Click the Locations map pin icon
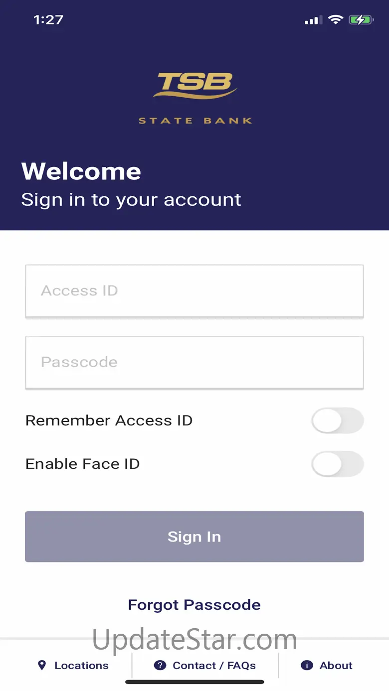Screen dimensions: 389x691 (x=42, y=665)
